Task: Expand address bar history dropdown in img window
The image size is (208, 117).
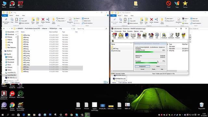Action: coord(72,29)
